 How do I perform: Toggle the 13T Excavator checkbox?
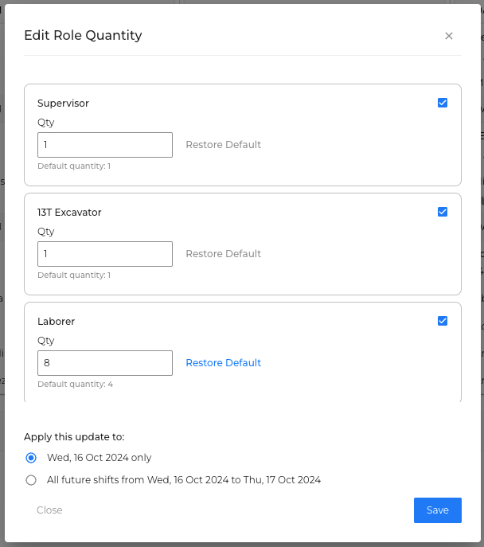click(443, 212)
